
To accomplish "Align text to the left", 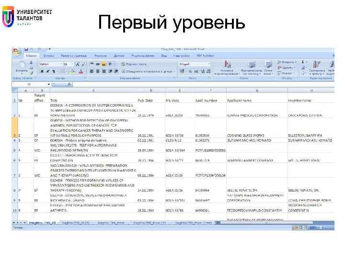I will (x=92, y=71).
